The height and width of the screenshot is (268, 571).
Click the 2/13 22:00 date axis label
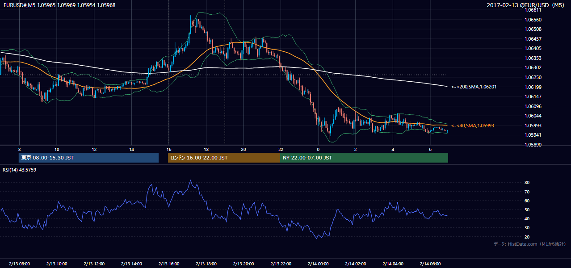[x=280, y=264]
